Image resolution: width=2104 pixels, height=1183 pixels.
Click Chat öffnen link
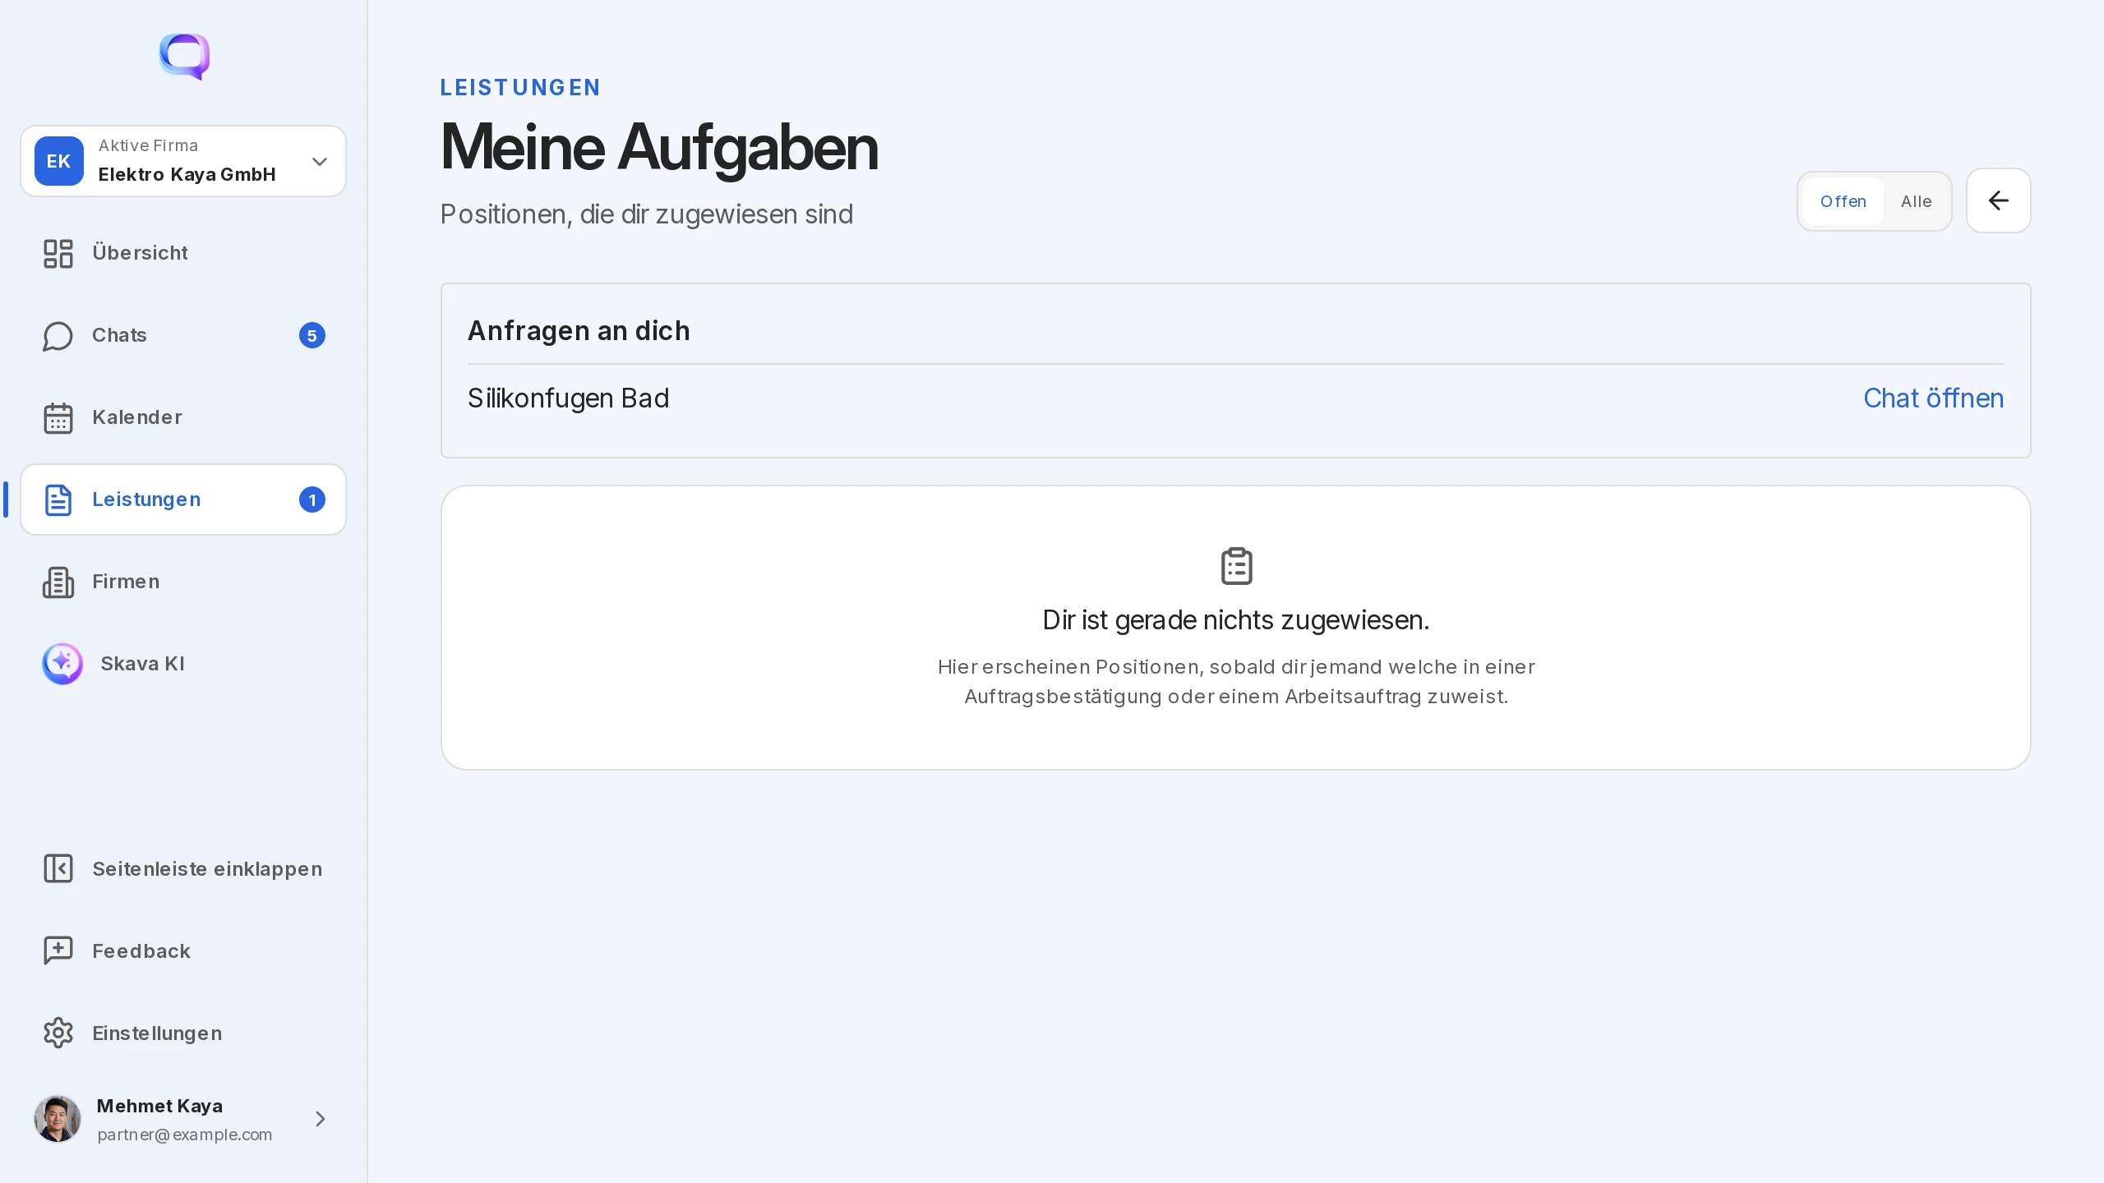[1933, 398]
